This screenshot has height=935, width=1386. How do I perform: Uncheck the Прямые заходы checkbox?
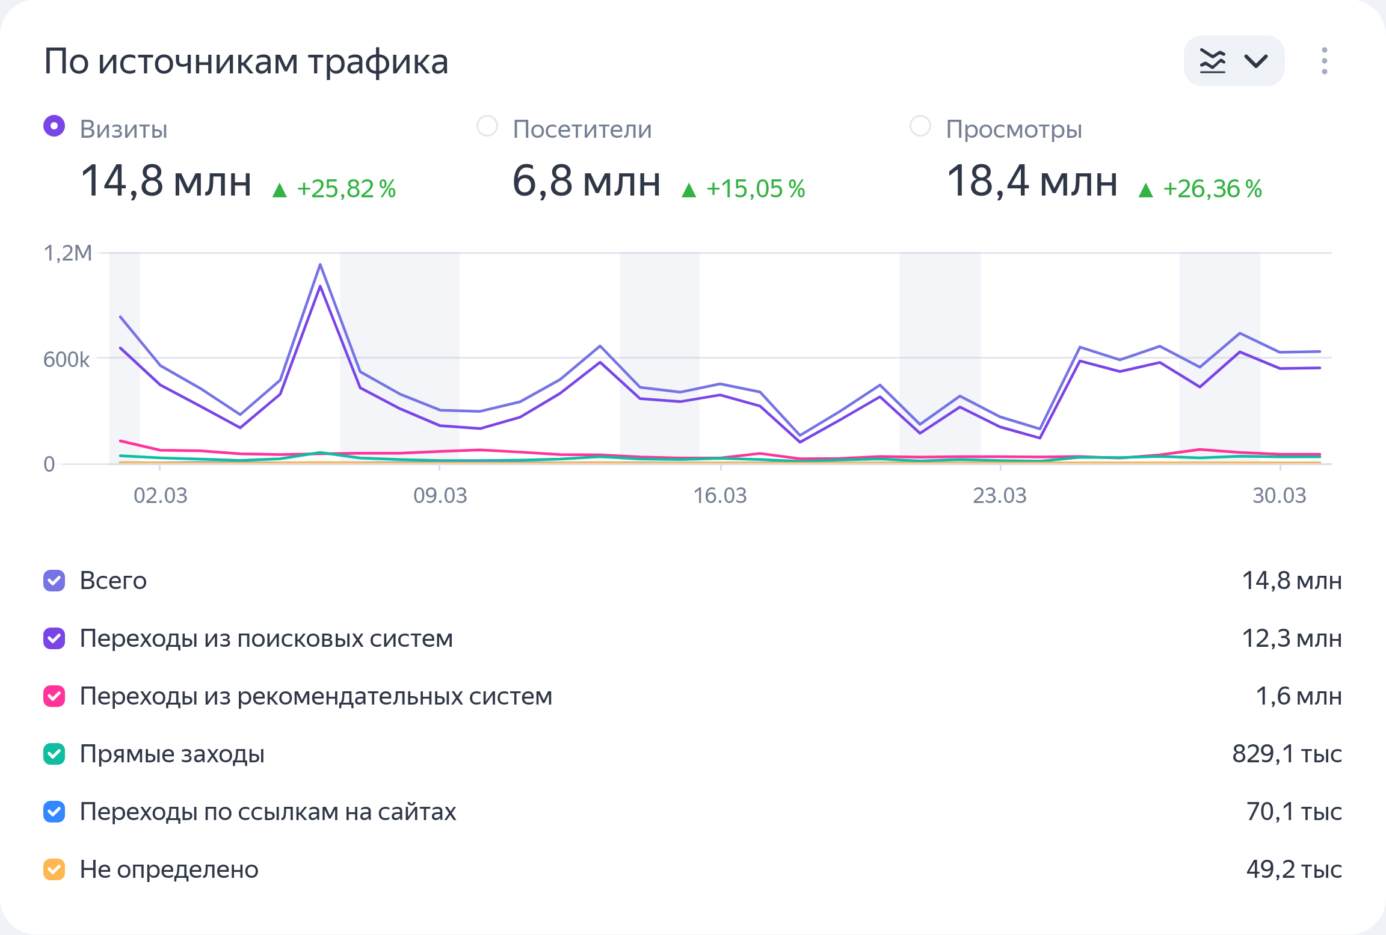coord(54,754)
